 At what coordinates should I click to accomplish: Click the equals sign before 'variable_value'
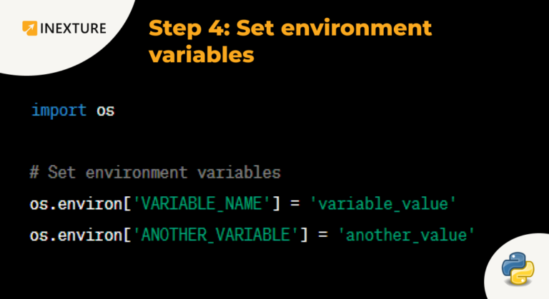point(295,203)
